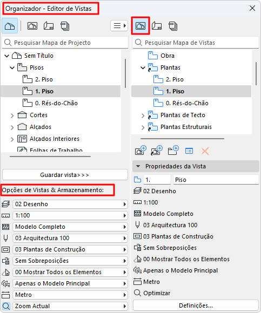Open the 02 Desenho layer combination dropdown
The width and height of the screenshot is (261, 313).
click(70, 204)
